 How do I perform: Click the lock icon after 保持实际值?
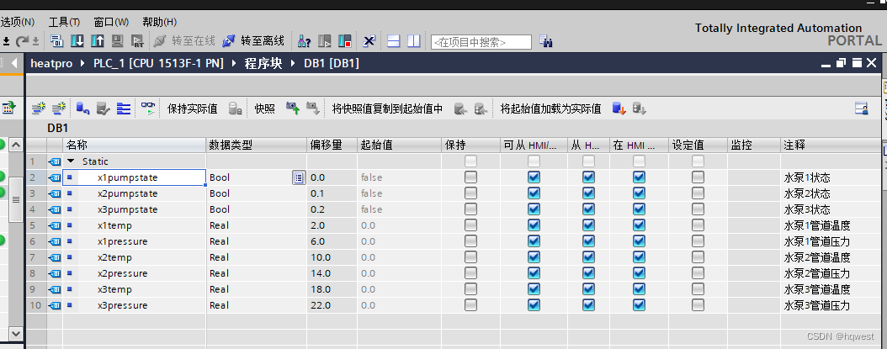pyautogui.click(x=236, y=108)
